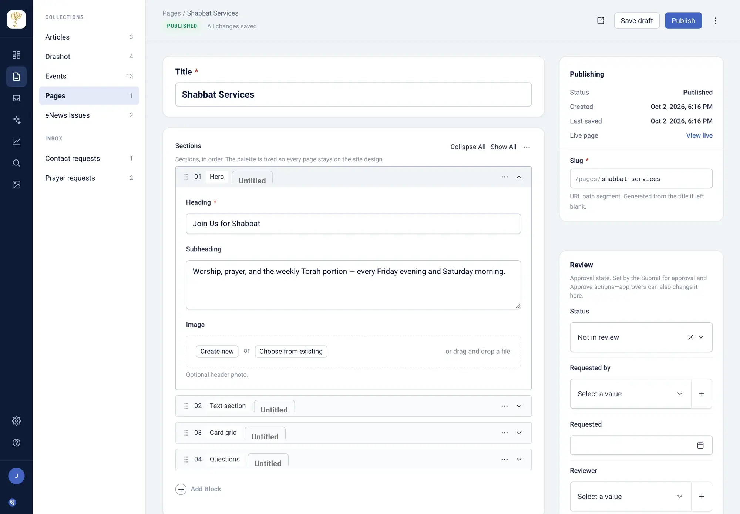Click the Slug input field
The image size is (740, 514).
[x=641, y=179]
